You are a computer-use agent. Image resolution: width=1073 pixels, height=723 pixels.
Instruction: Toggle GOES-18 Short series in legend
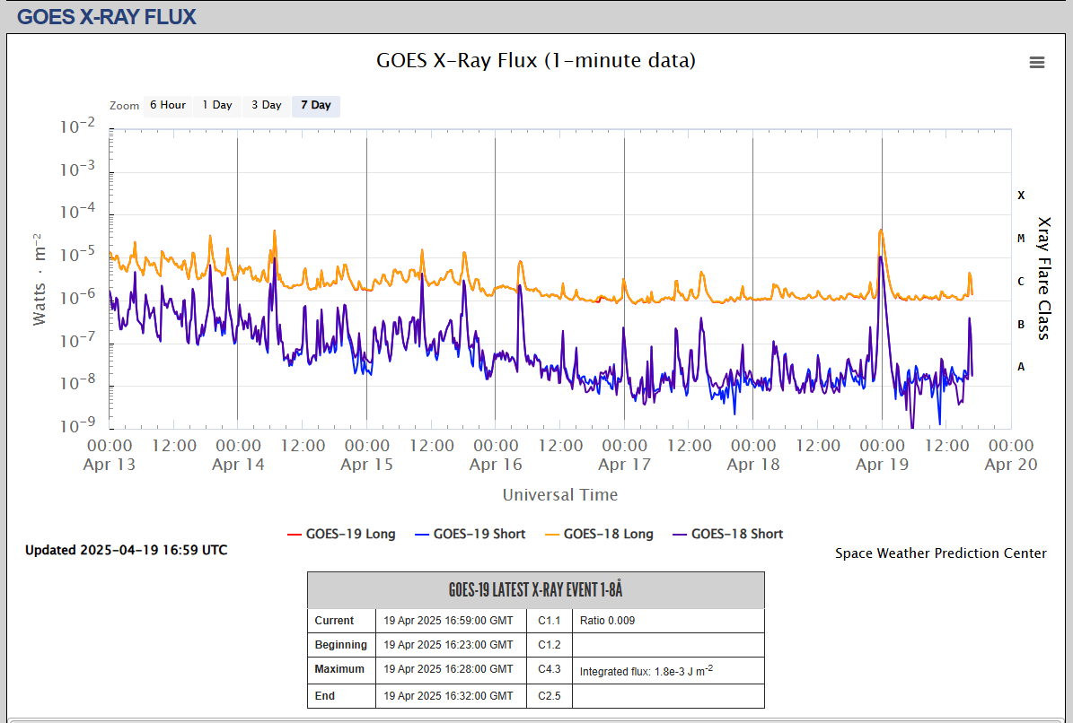(727, 534)
